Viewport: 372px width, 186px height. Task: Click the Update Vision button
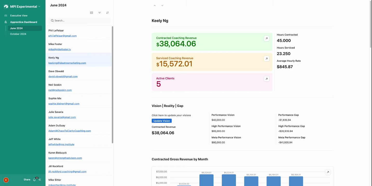[x=162, y=121]
